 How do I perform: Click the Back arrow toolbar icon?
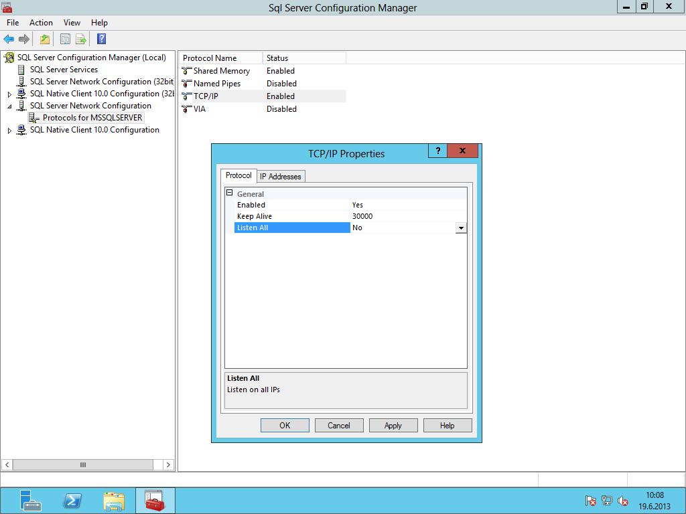pyautogui.click(x=9, y=39)
